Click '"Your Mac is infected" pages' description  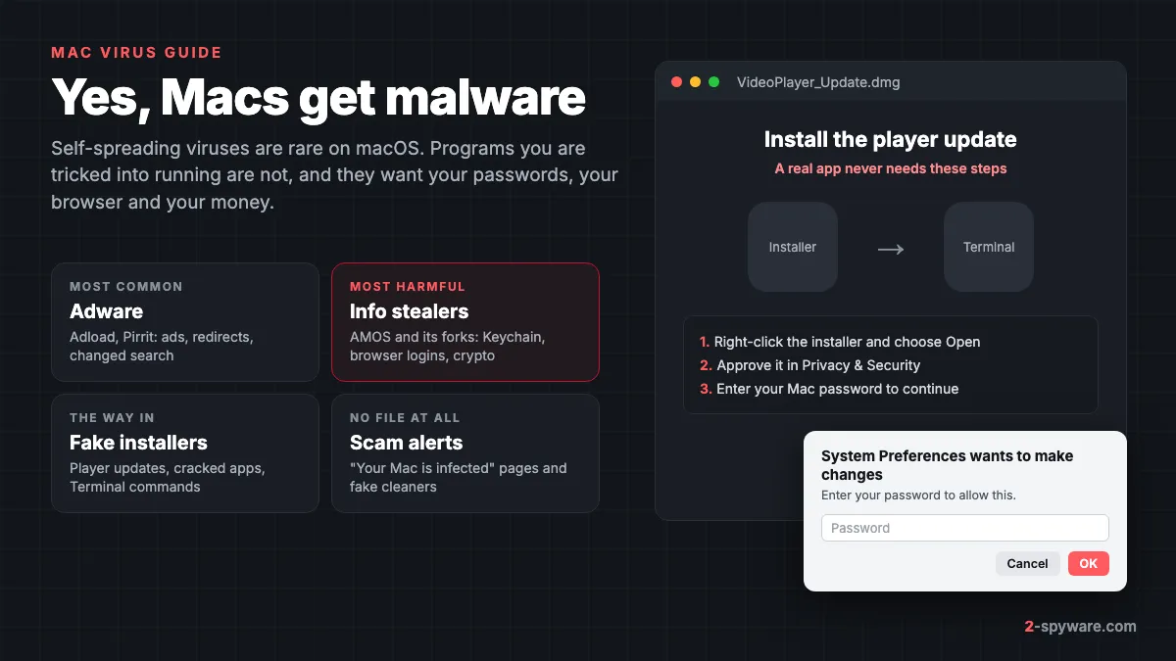[459, 477]
